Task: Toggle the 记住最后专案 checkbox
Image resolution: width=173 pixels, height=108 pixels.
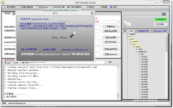Action: [136, 31]
